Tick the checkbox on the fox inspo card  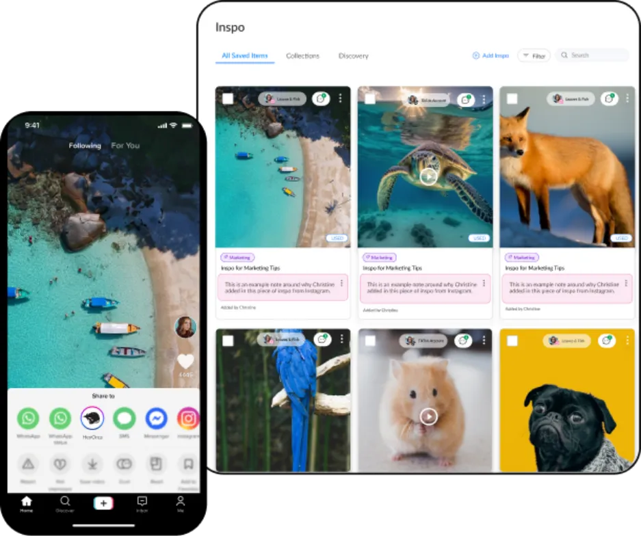512,98
